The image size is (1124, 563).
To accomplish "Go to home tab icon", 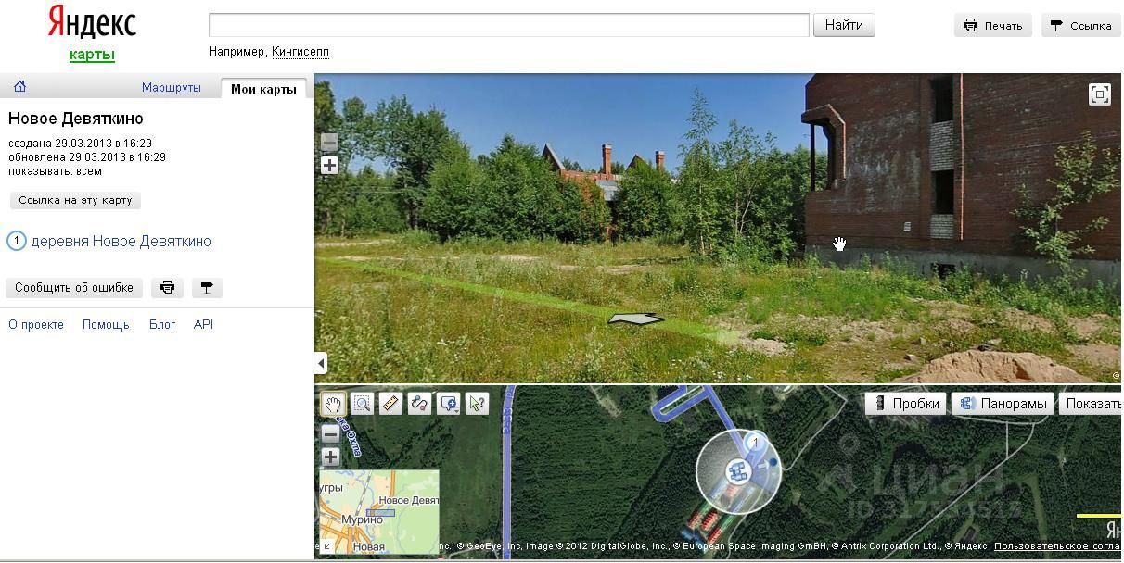I will [19, 87].
